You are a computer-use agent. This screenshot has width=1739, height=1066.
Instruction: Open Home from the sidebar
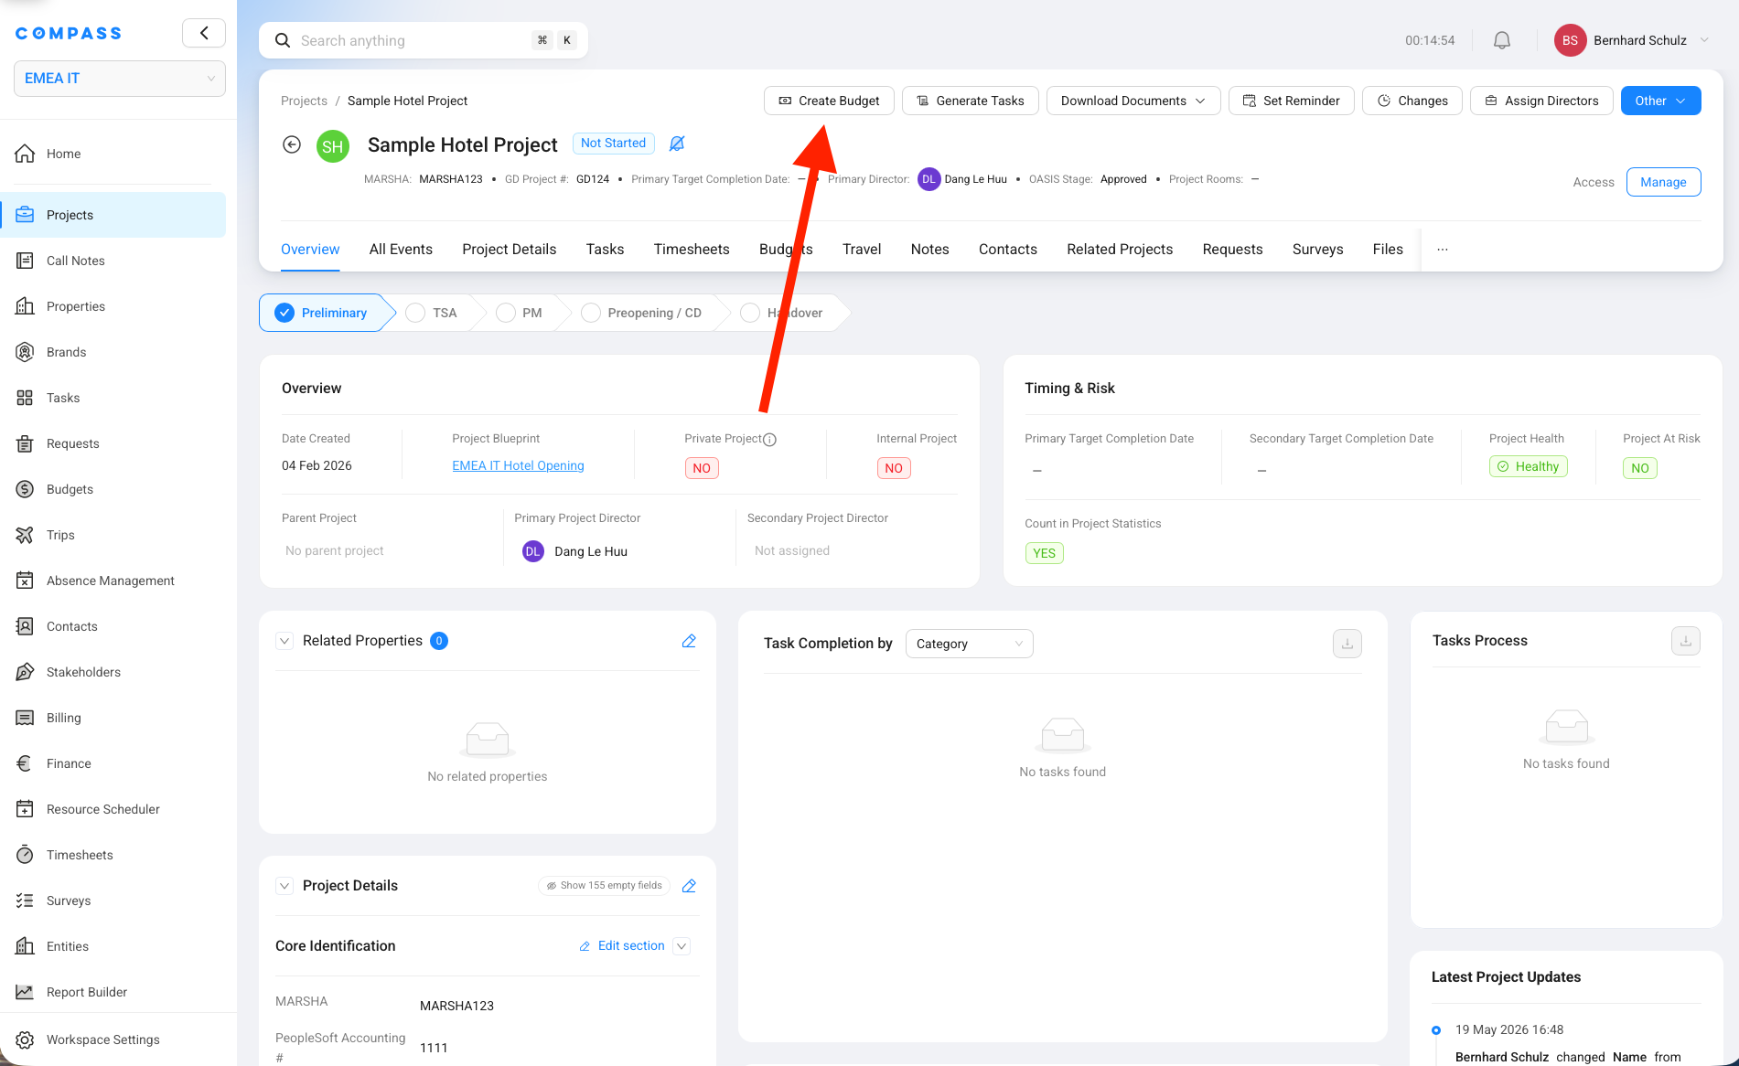click(63, 154)
